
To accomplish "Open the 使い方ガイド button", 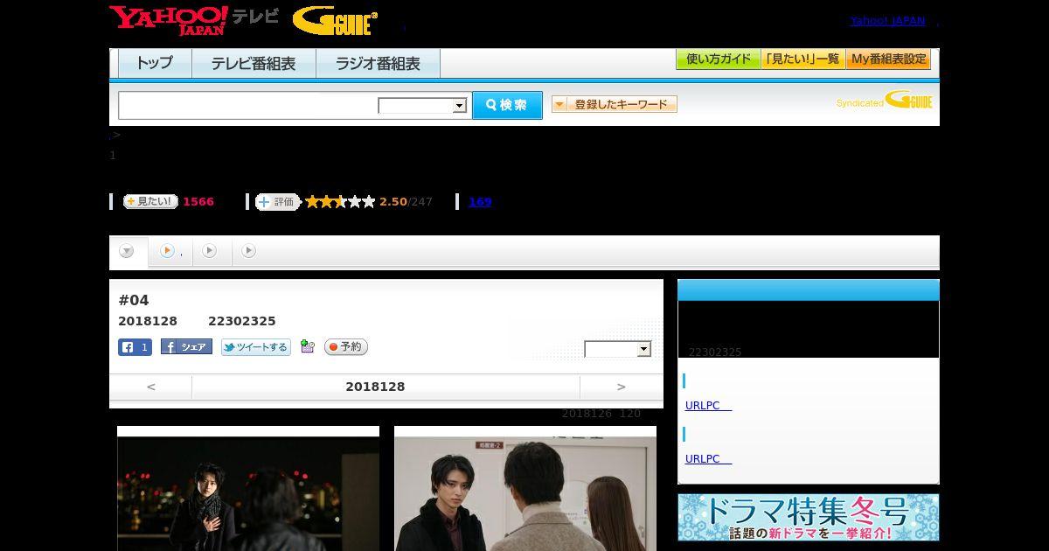I will pos(718,59).
